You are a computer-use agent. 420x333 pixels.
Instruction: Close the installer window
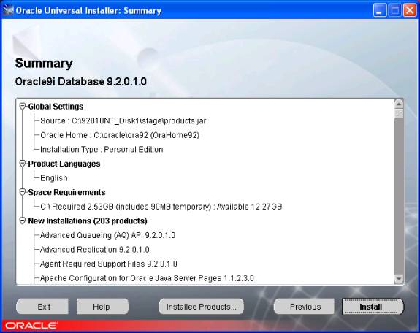click(x=410, y=10)
